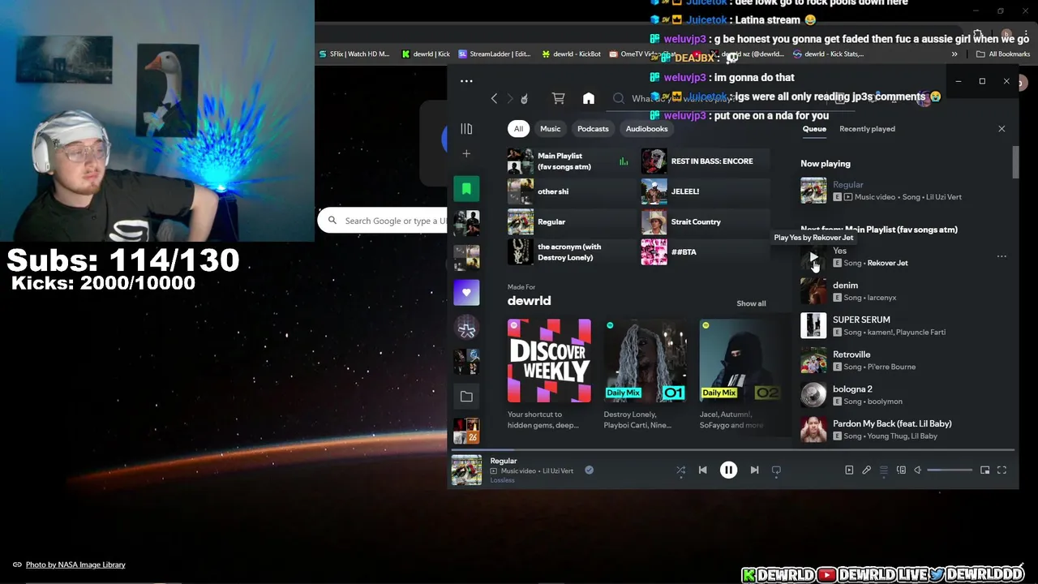Select the All filter chip
The height and width of the screenshot is (584, 1038).
pyautogui.click(x=518, y=129)
